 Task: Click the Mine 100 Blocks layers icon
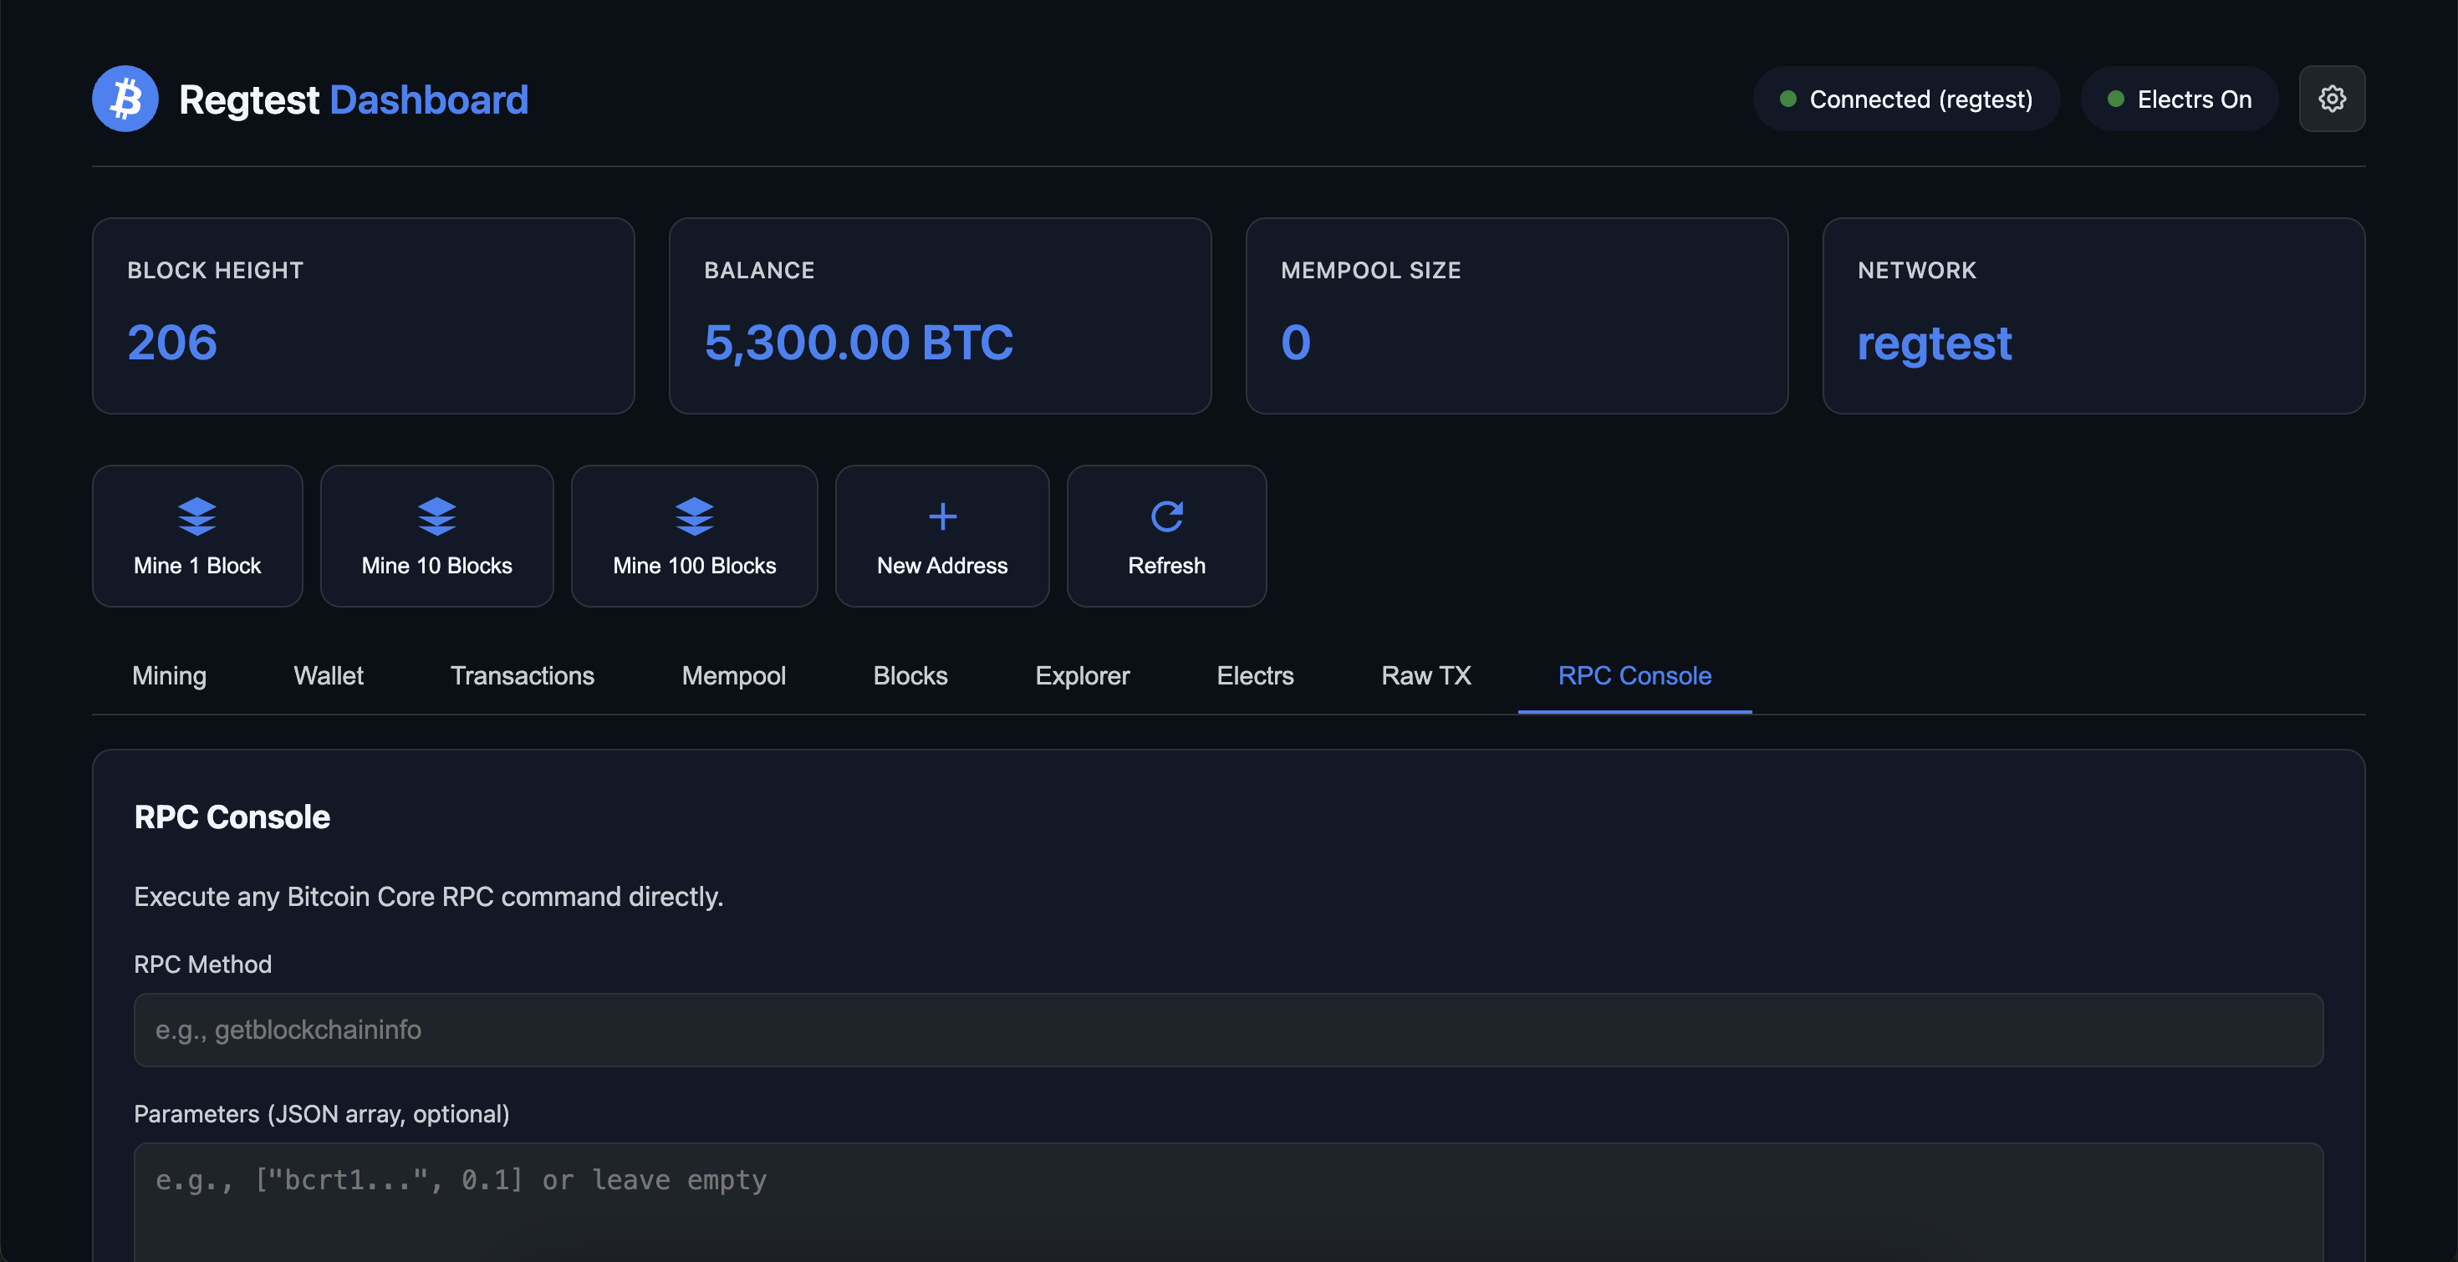pyautogui.click(x=694, y=516)
